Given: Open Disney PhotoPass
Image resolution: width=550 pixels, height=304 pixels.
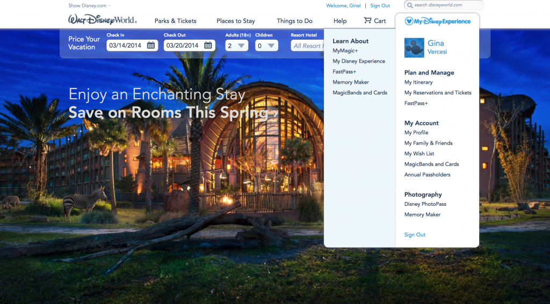Looking at the screenshot, I should click(425, 204).
